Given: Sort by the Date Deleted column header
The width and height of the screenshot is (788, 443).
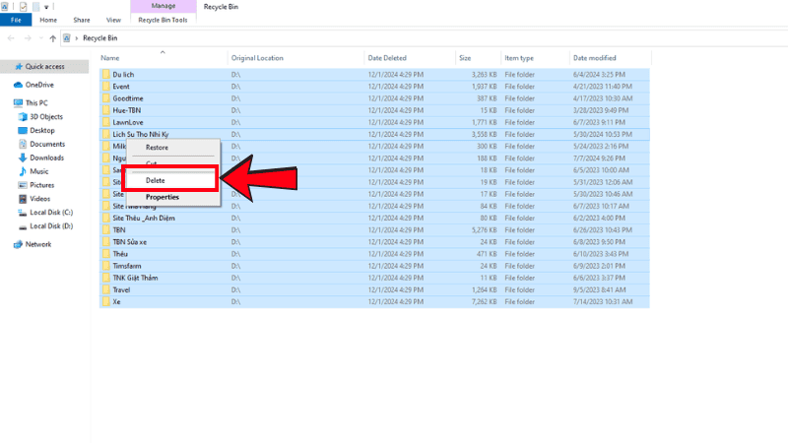Looking at the screenshot, I should pyautogui.click(x=388, y=58).
